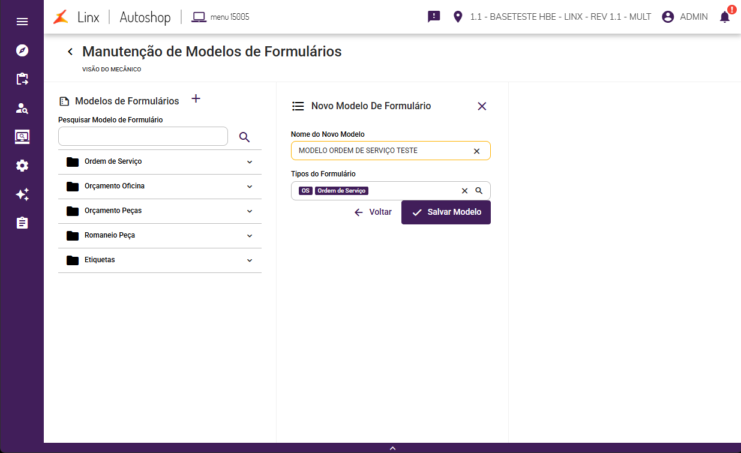The height and width of the screenshot is (453, 741).
Task: Expand the Orçamento Oficina chevron
Action: coord(250,187)
